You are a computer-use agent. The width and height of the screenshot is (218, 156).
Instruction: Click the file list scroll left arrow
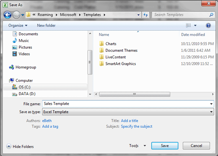coord(96,94)
